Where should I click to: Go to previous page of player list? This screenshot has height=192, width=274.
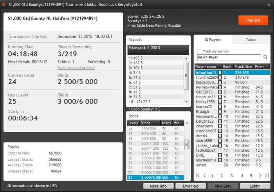pos(205,176)
